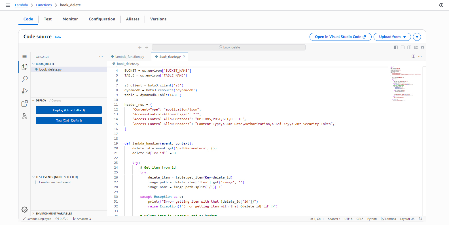Open the Code tab
449x225 pixels.
tap(28, 19)
